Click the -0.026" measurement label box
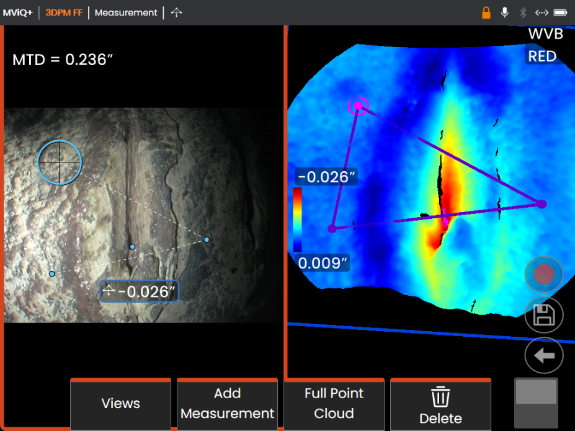Screen dimensions: 575x431 [x=139, y=291]
